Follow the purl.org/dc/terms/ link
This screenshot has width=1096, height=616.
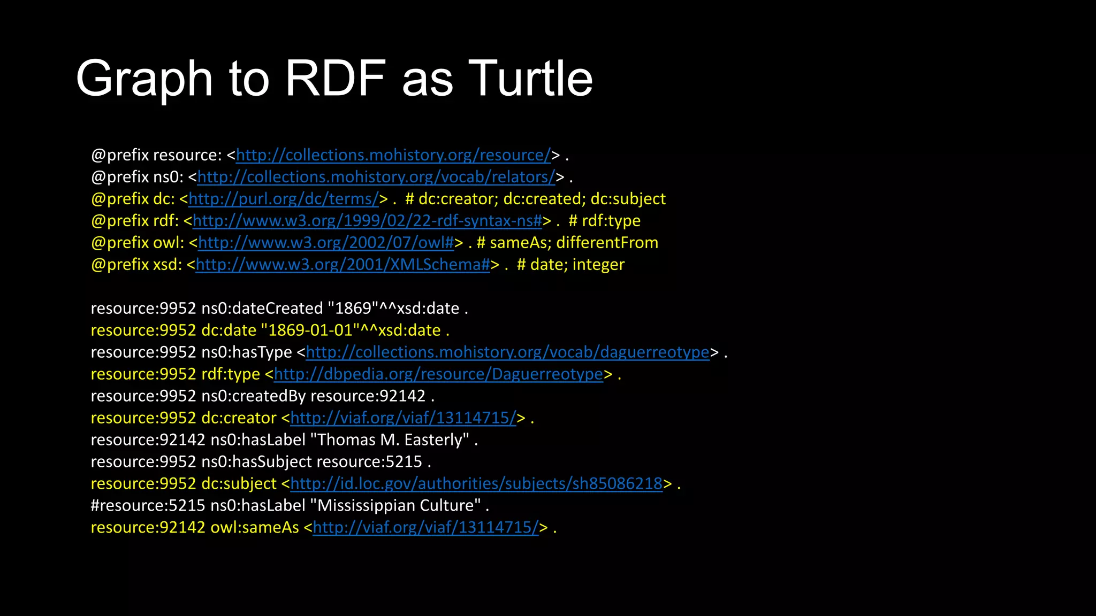(284, 199)
